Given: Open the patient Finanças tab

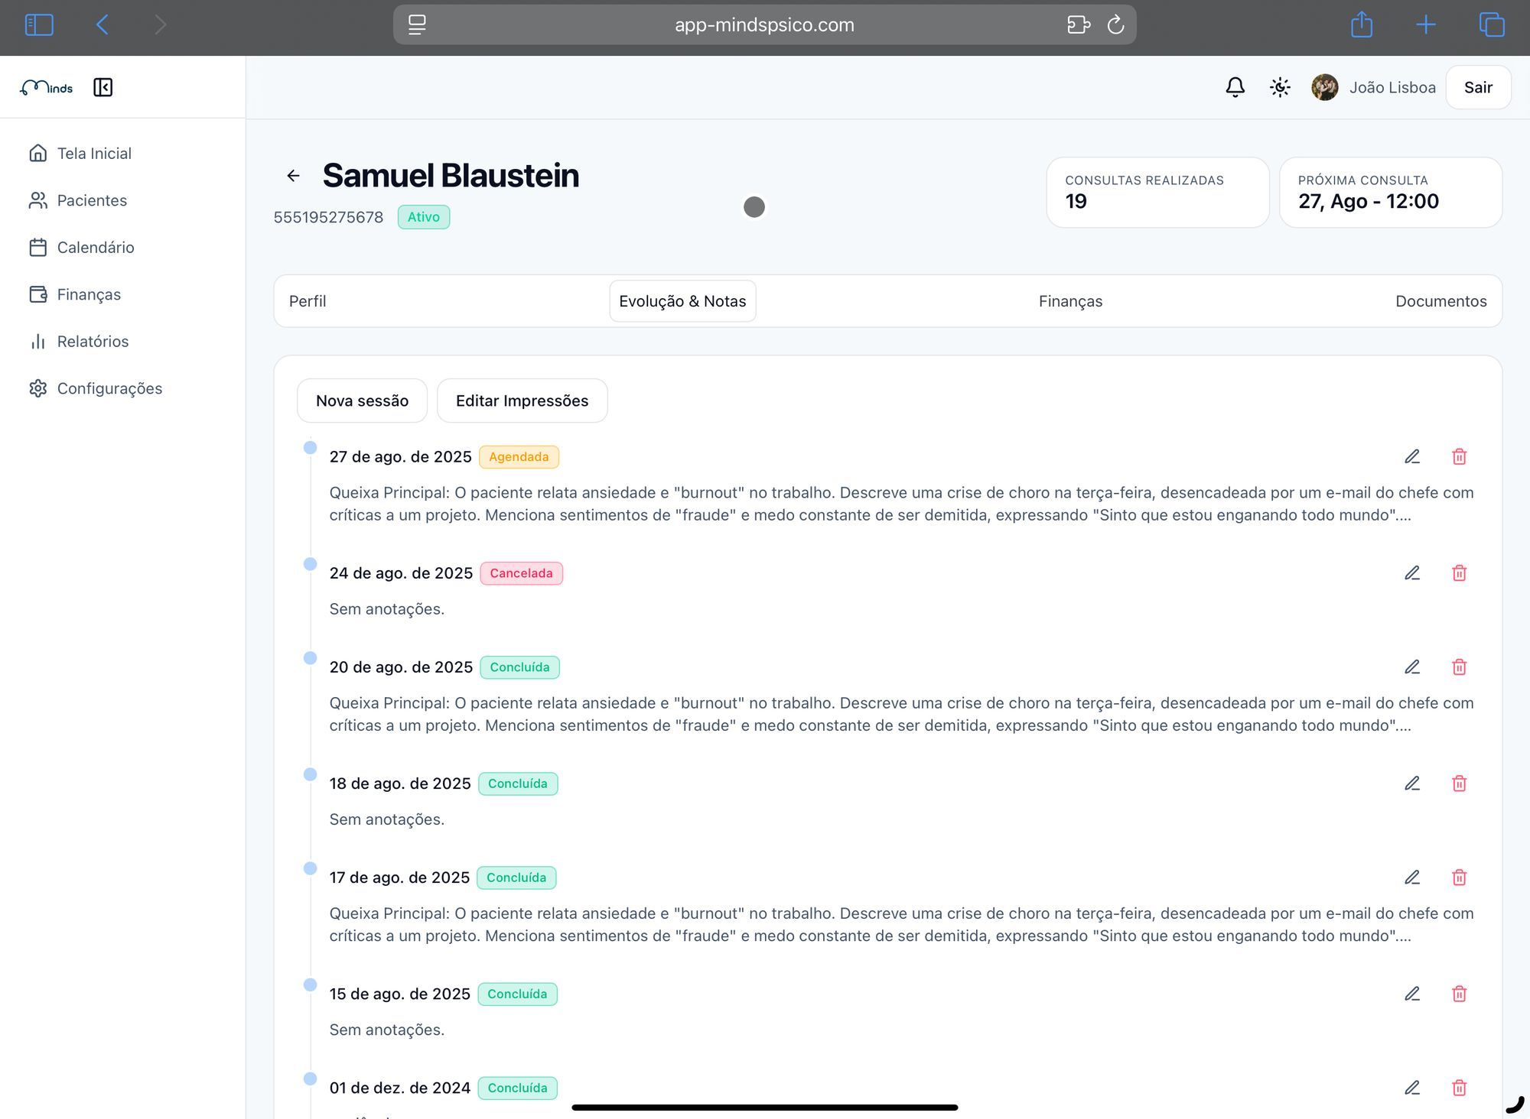Looking at the screenshot, I should point(1070,301).
